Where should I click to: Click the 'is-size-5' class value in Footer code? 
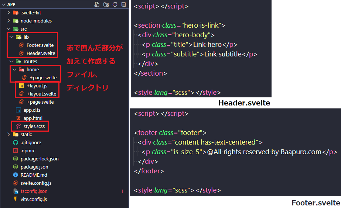pyautogui.click(x=187, y=152)
